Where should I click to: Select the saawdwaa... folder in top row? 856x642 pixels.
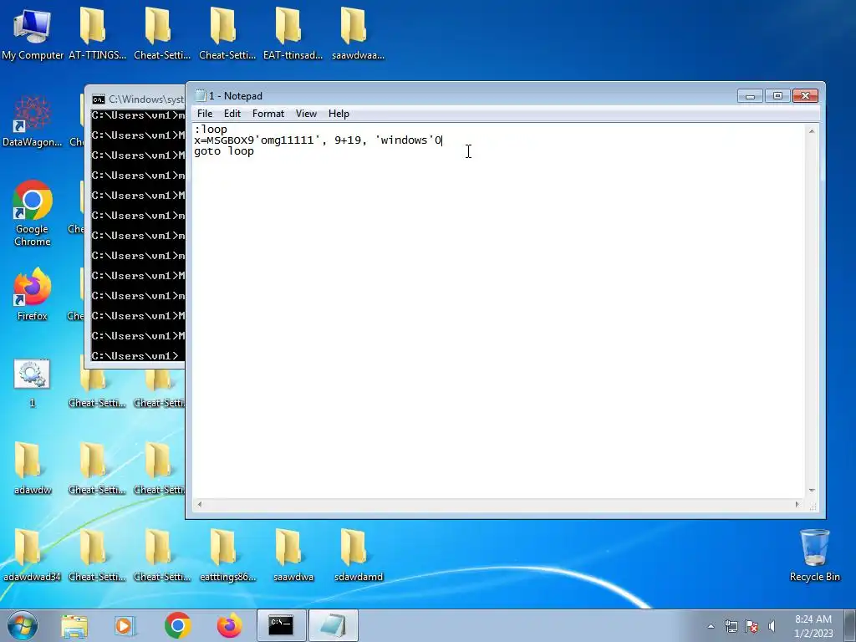358,33
